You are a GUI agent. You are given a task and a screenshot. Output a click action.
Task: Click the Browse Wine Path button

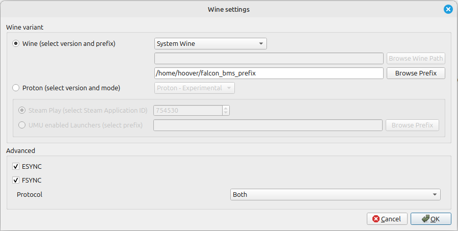pyautogui.click(x=416, y=58)
